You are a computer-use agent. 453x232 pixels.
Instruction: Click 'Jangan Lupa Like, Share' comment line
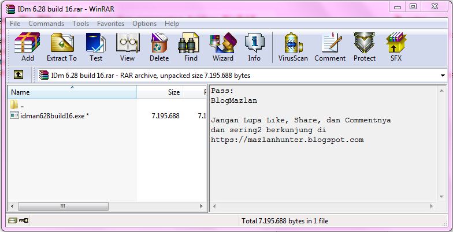click(x=300, y=120)
